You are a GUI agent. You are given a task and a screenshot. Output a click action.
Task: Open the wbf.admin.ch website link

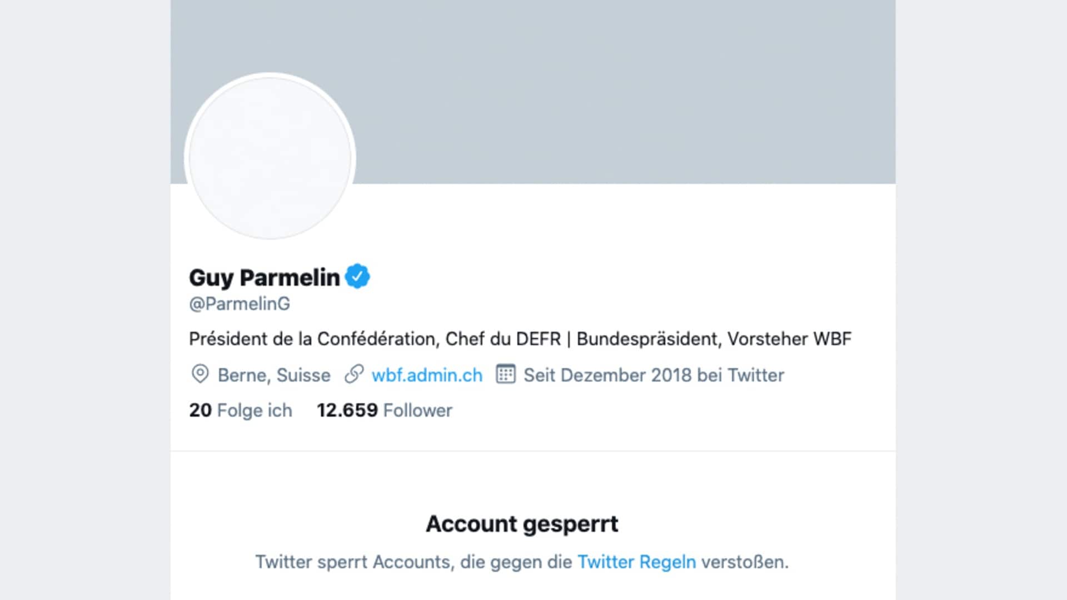(x=427, y=375)
